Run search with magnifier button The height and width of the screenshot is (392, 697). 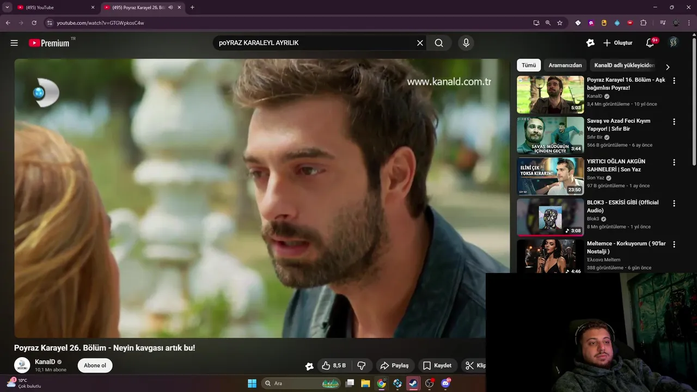(x=439, y=43)
